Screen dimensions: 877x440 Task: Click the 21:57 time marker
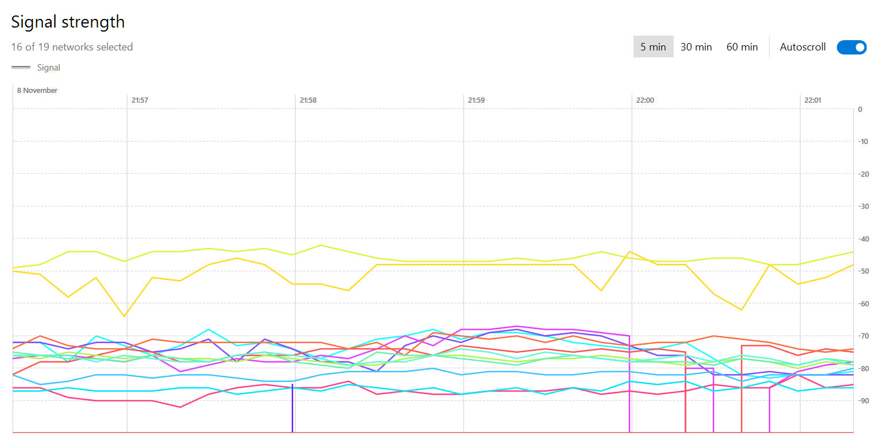pos(140,100)
